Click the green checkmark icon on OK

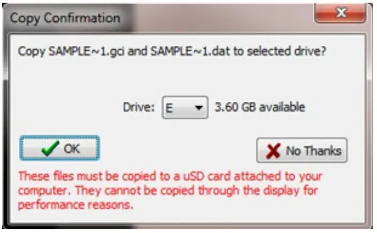pyautogui.click(x=50, y=148)
